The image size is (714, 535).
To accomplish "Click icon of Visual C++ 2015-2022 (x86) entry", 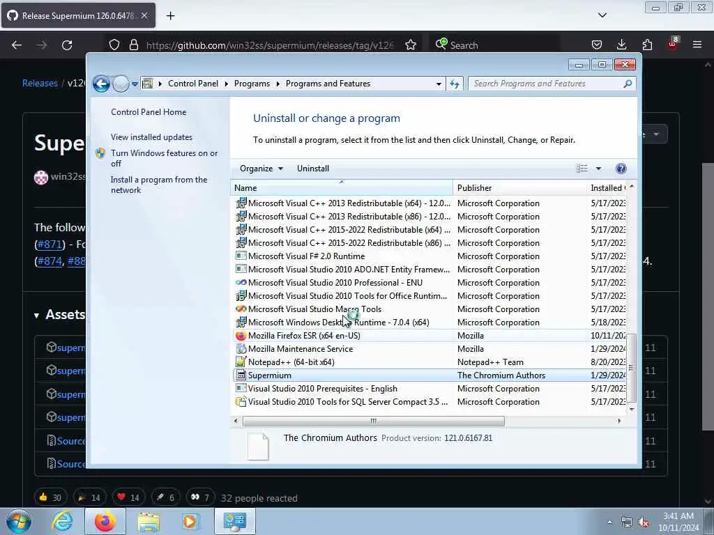I will pyautogui.click(x=241, y=243).
